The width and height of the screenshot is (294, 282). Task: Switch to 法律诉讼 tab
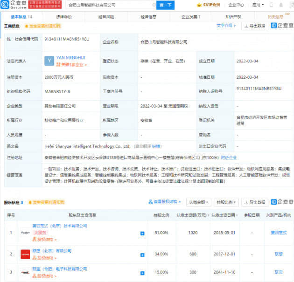64,17
